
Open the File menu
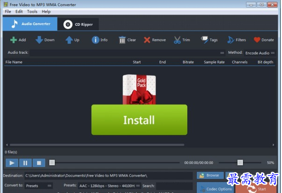coord(8,12)
